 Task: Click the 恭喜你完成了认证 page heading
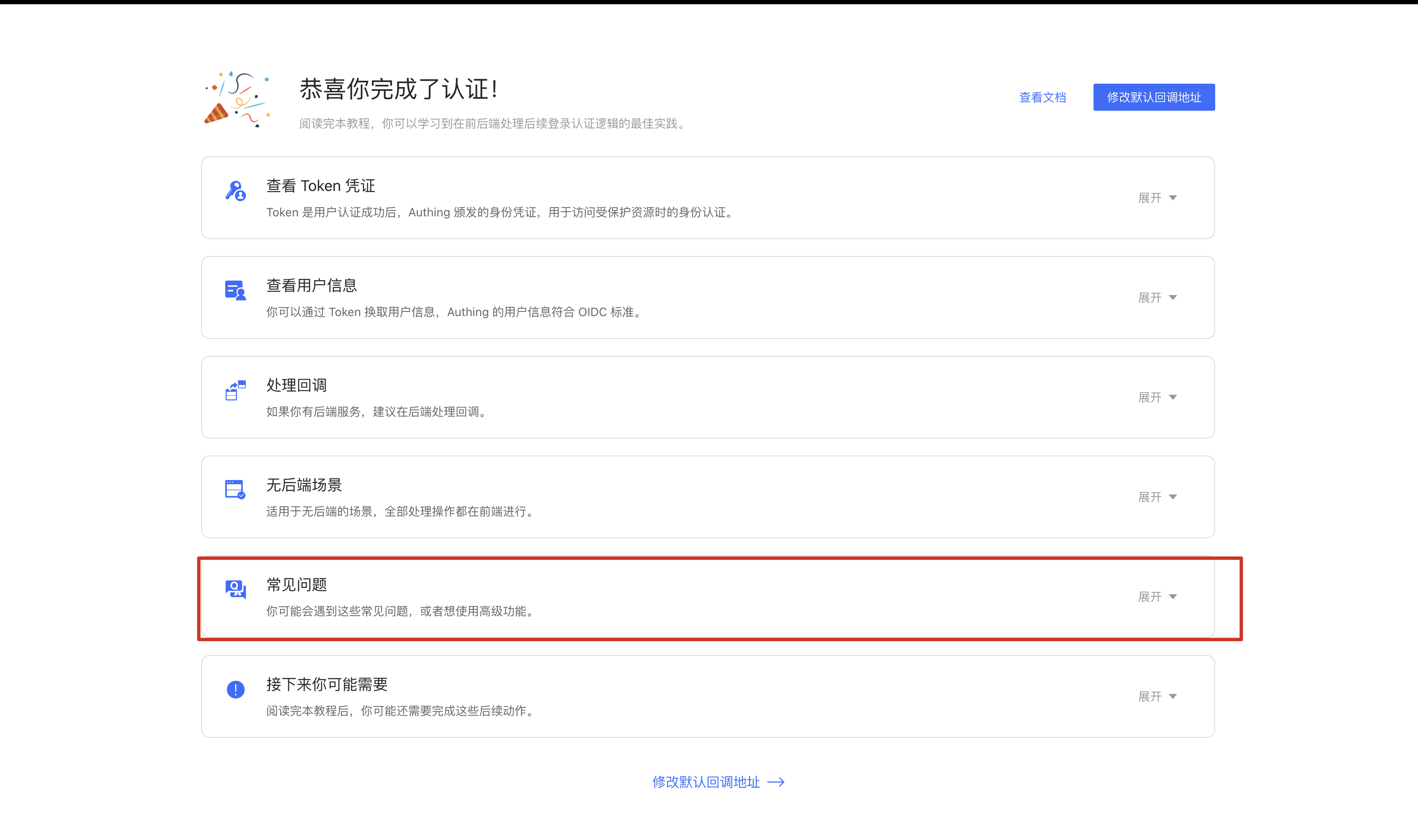click(x=398, y=89)
